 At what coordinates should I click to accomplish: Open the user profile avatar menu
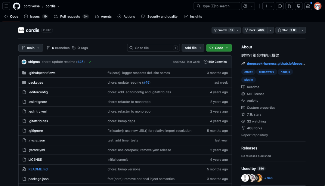click(317, 6)
